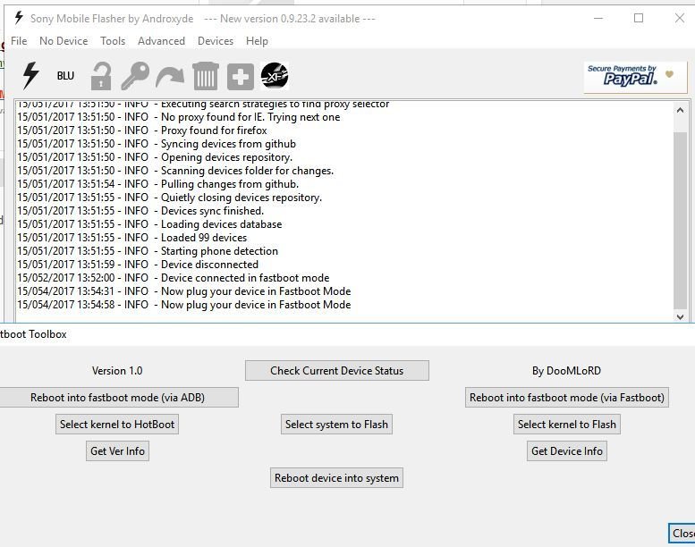Image resolution: width=695 pixels, height=547 pixels.
Task: Click the Flashtool lightning logo in title bar
Action: pos(19,18)
